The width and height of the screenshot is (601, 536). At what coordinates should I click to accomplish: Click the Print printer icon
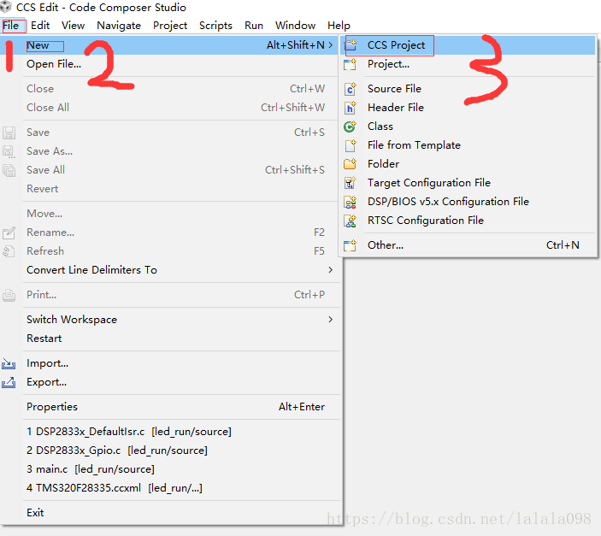[9, 295]
